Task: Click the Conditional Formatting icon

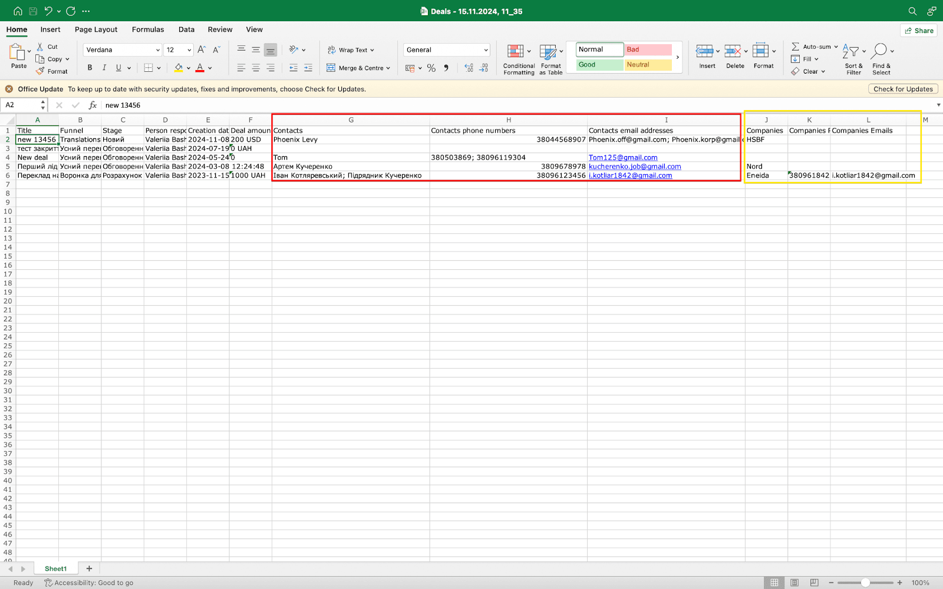Action: 515,52
